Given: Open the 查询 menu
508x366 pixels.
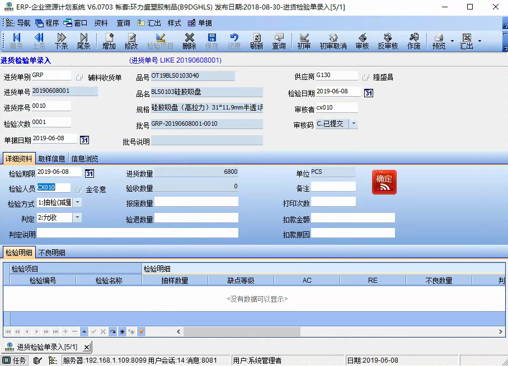Looking at the screenshot, I should click(x=124, y=23).
